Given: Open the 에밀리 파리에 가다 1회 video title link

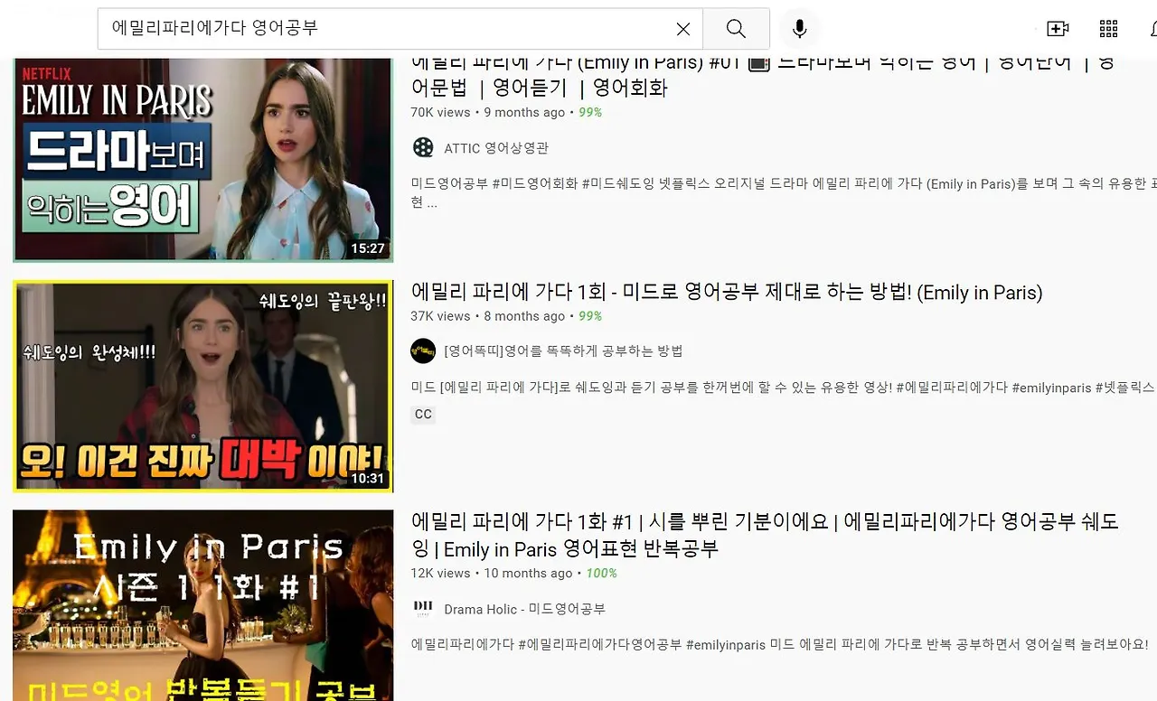Looking at the screenshot, I should (726, 292).
